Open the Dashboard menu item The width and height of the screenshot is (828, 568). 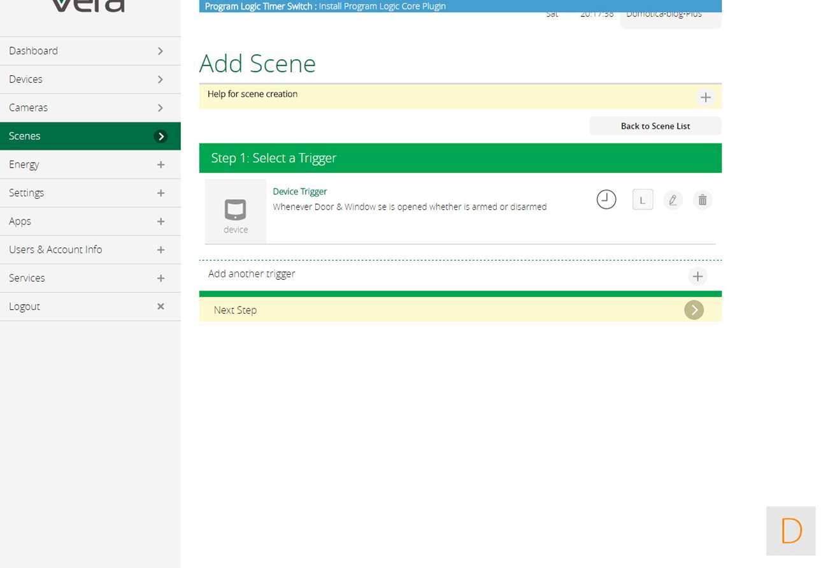click(x=33, y=51)
